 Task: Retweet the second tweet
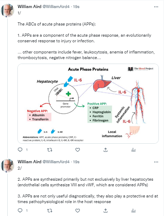click(50, 210)
